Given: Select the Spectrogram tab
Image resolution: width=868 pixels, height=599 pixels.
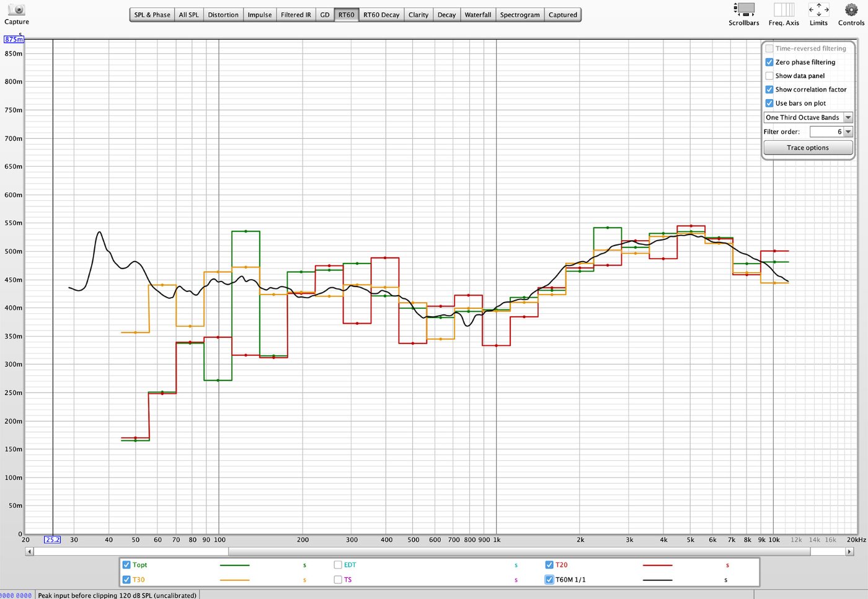Looking at the screenshot, I should [520, 15].
